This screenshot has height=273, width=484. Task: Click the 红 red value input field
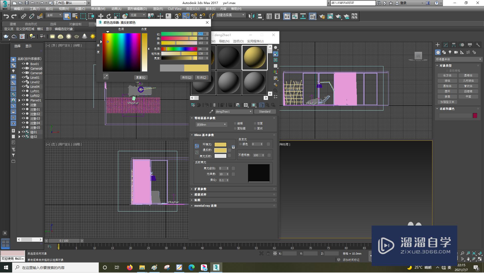tap(201, 34)
